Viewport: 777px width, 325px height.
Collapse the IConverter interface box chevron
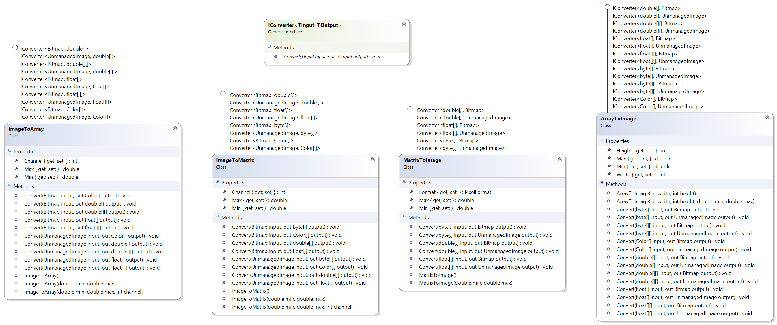click(404, 24)
